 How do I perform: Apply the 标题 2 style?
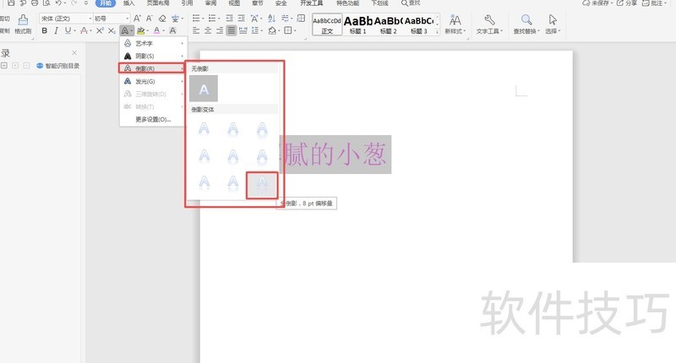pyautogui.click(x=388, y=25)
